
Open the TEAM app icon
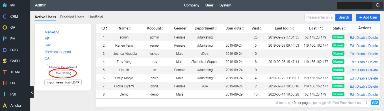5,72
